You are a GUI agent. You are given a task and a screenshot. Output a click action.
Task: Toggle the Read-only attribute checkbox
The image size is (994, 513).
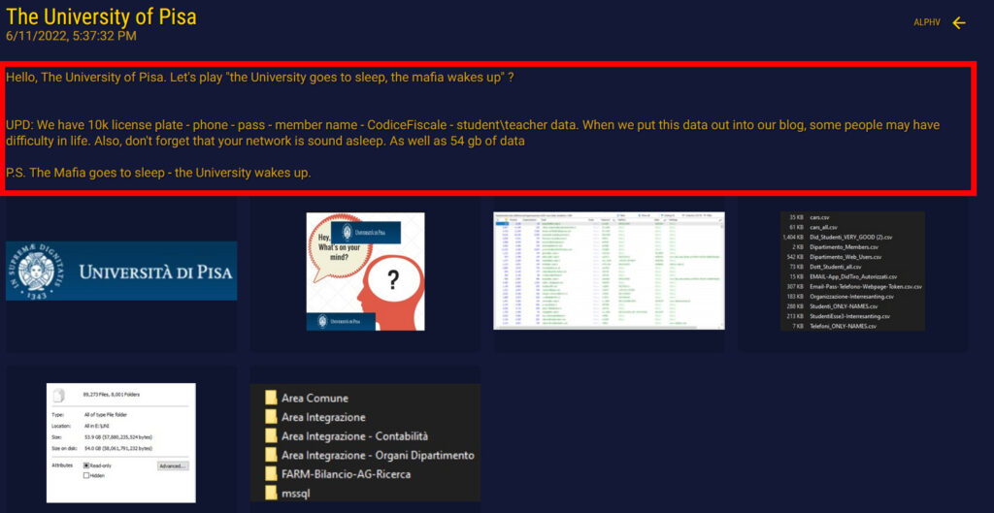click(86, 465)
